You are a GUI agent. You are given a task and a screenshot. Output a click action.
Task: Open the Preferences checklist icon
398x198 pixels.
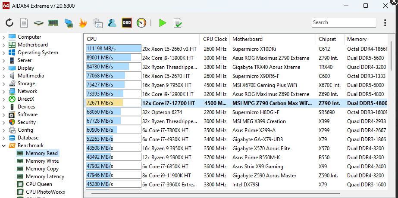click(x=97, y=23)
